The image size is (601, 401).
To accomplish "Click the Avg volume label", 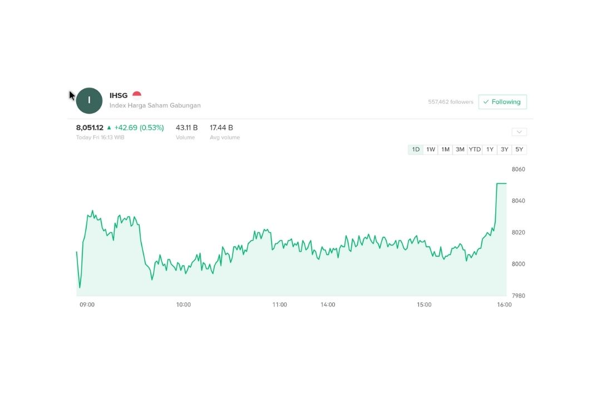I will point(225,138).
